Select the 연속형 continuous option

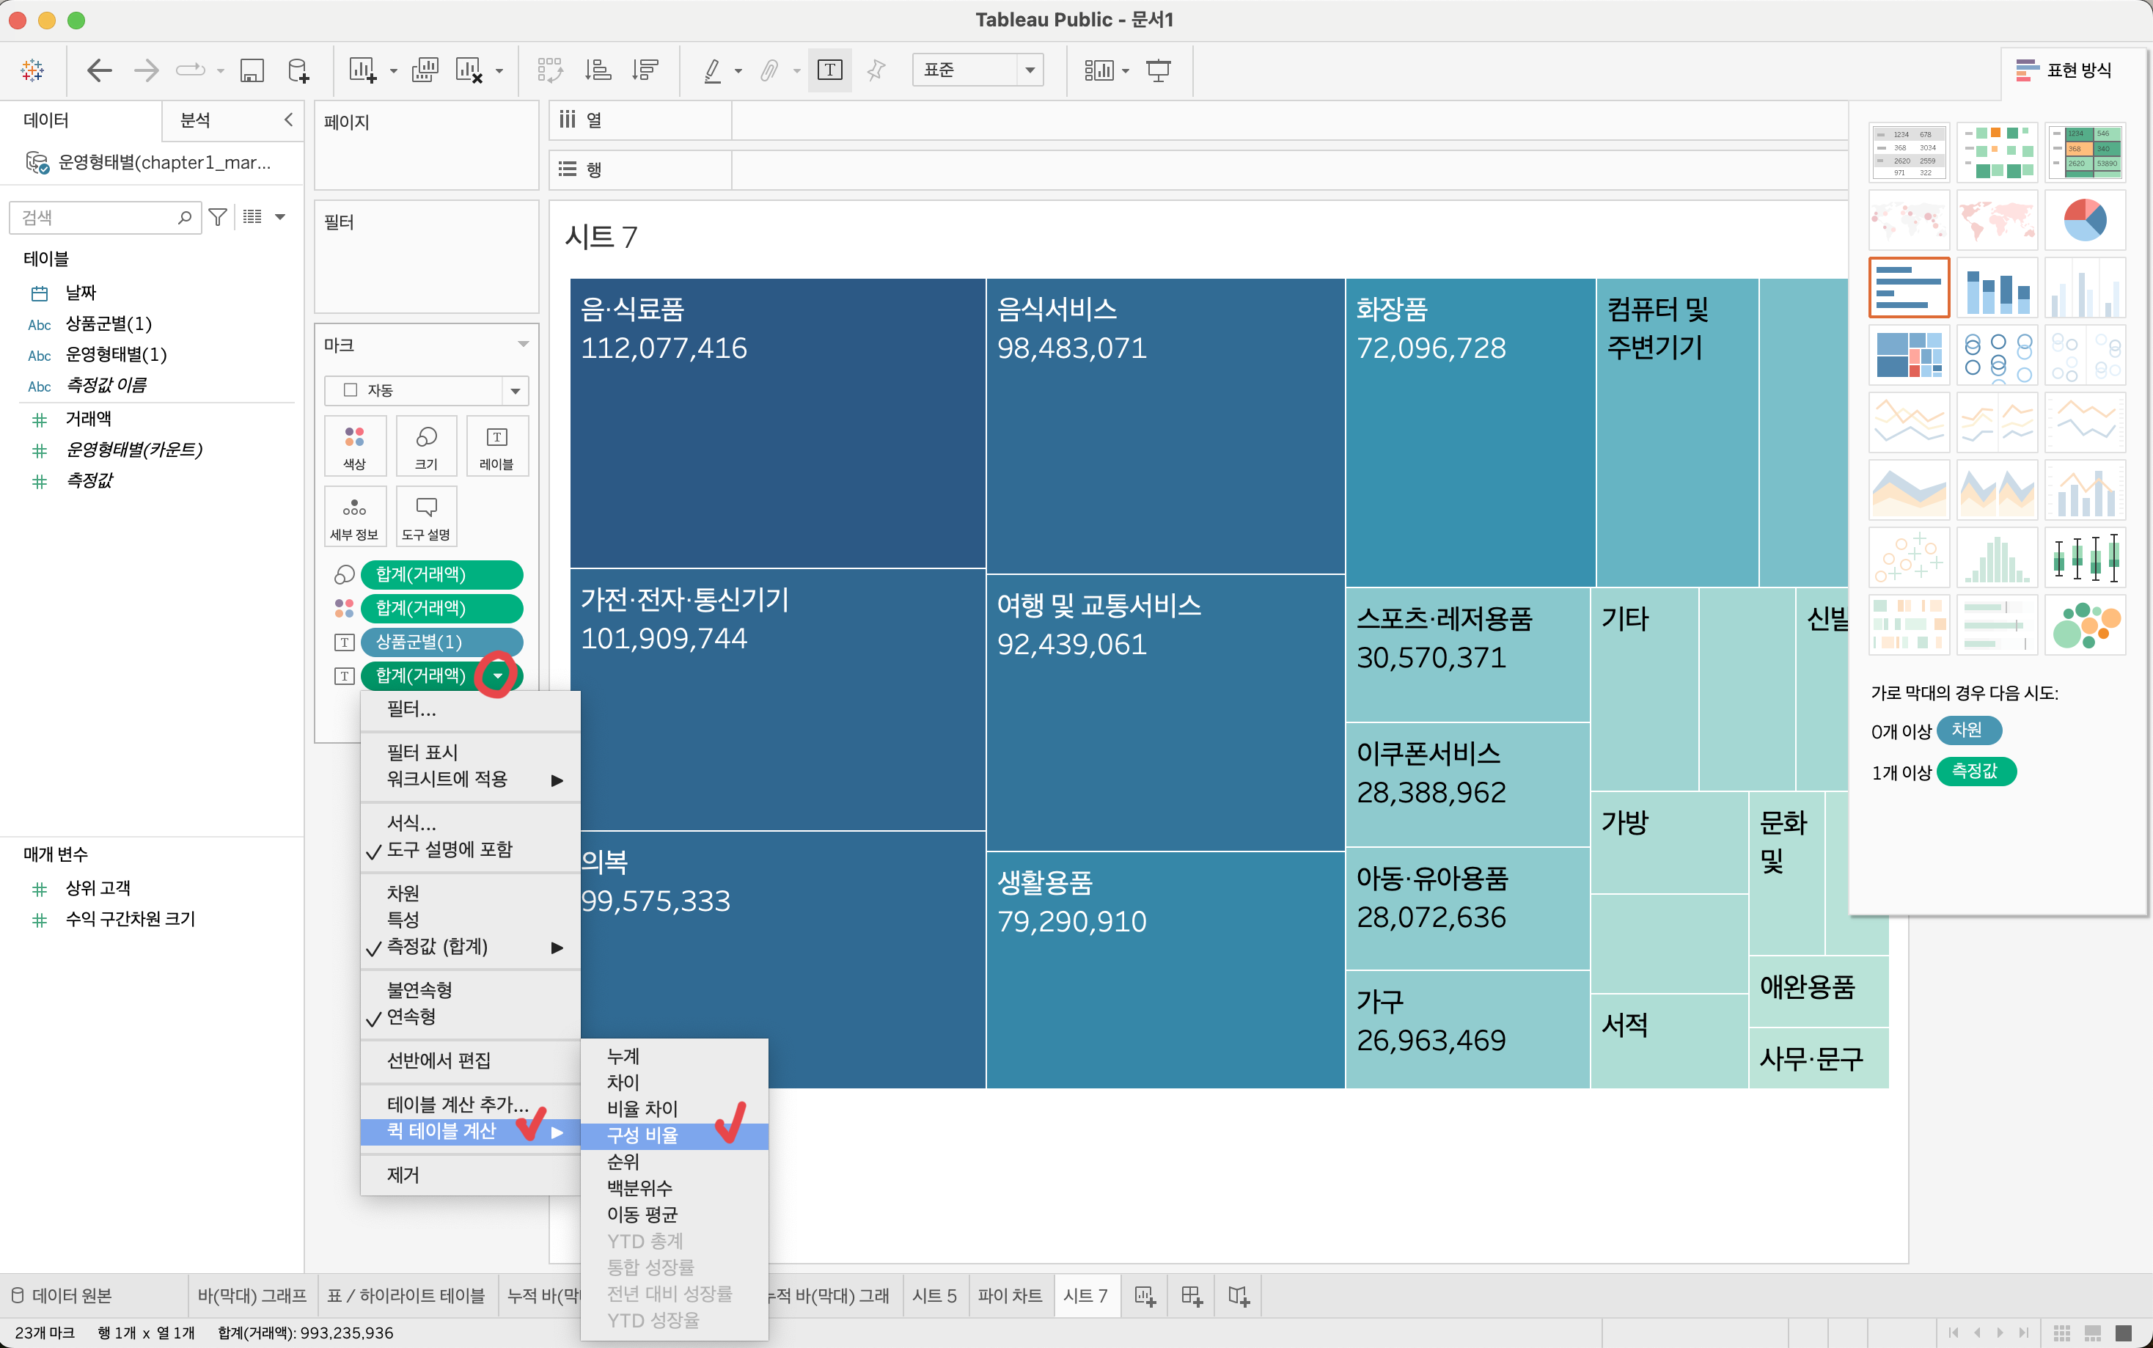tap(411, 1017)
